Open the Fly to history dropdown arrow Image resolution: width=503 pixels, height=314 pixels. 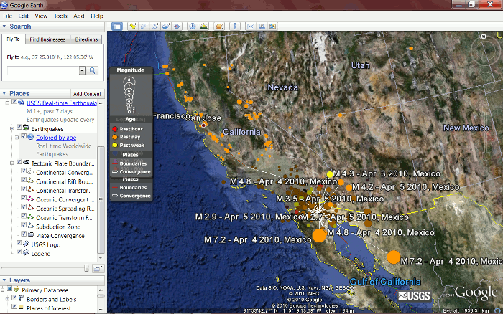coord(82,70)
